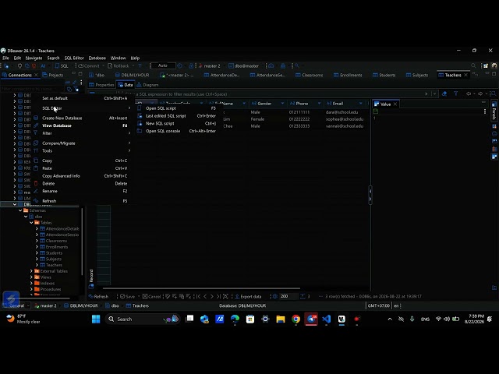Viewport: 499px width, 374px height.
Task: Collapse the Tables folder node
Action: 31,223
